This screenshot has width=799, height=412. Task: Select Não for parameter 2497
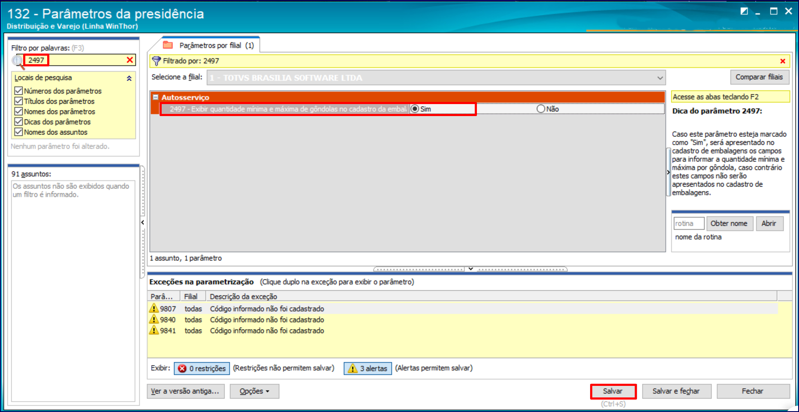[541, 109]
